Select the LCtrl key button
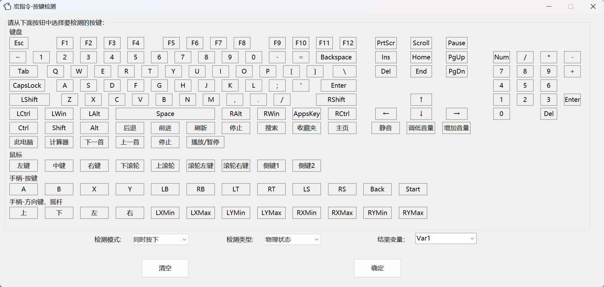The width and height of the screenshot is (604, 287). click(24, 114)
